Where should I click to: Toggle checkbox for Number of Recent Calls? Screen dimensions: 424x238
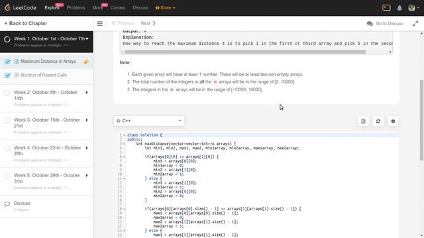7,75
